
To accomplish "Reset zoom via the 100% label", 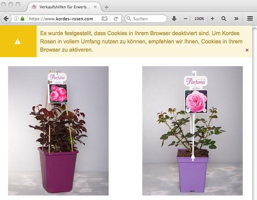I will click(x=199, y=19).
